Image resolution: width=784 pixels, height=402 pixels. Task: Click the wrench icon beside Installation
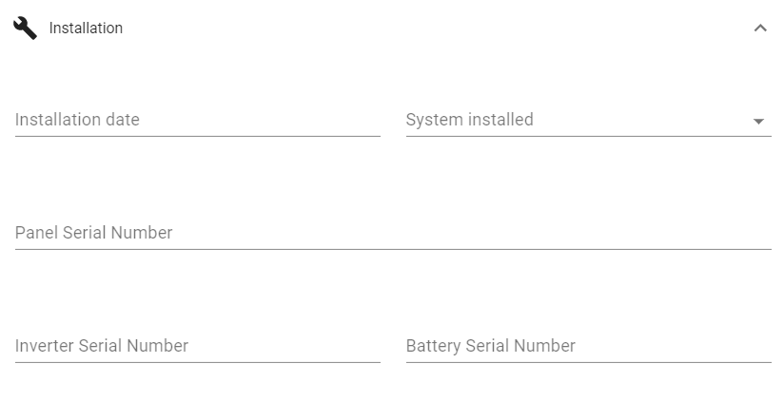pyautogui.click(x=25, y=28)
